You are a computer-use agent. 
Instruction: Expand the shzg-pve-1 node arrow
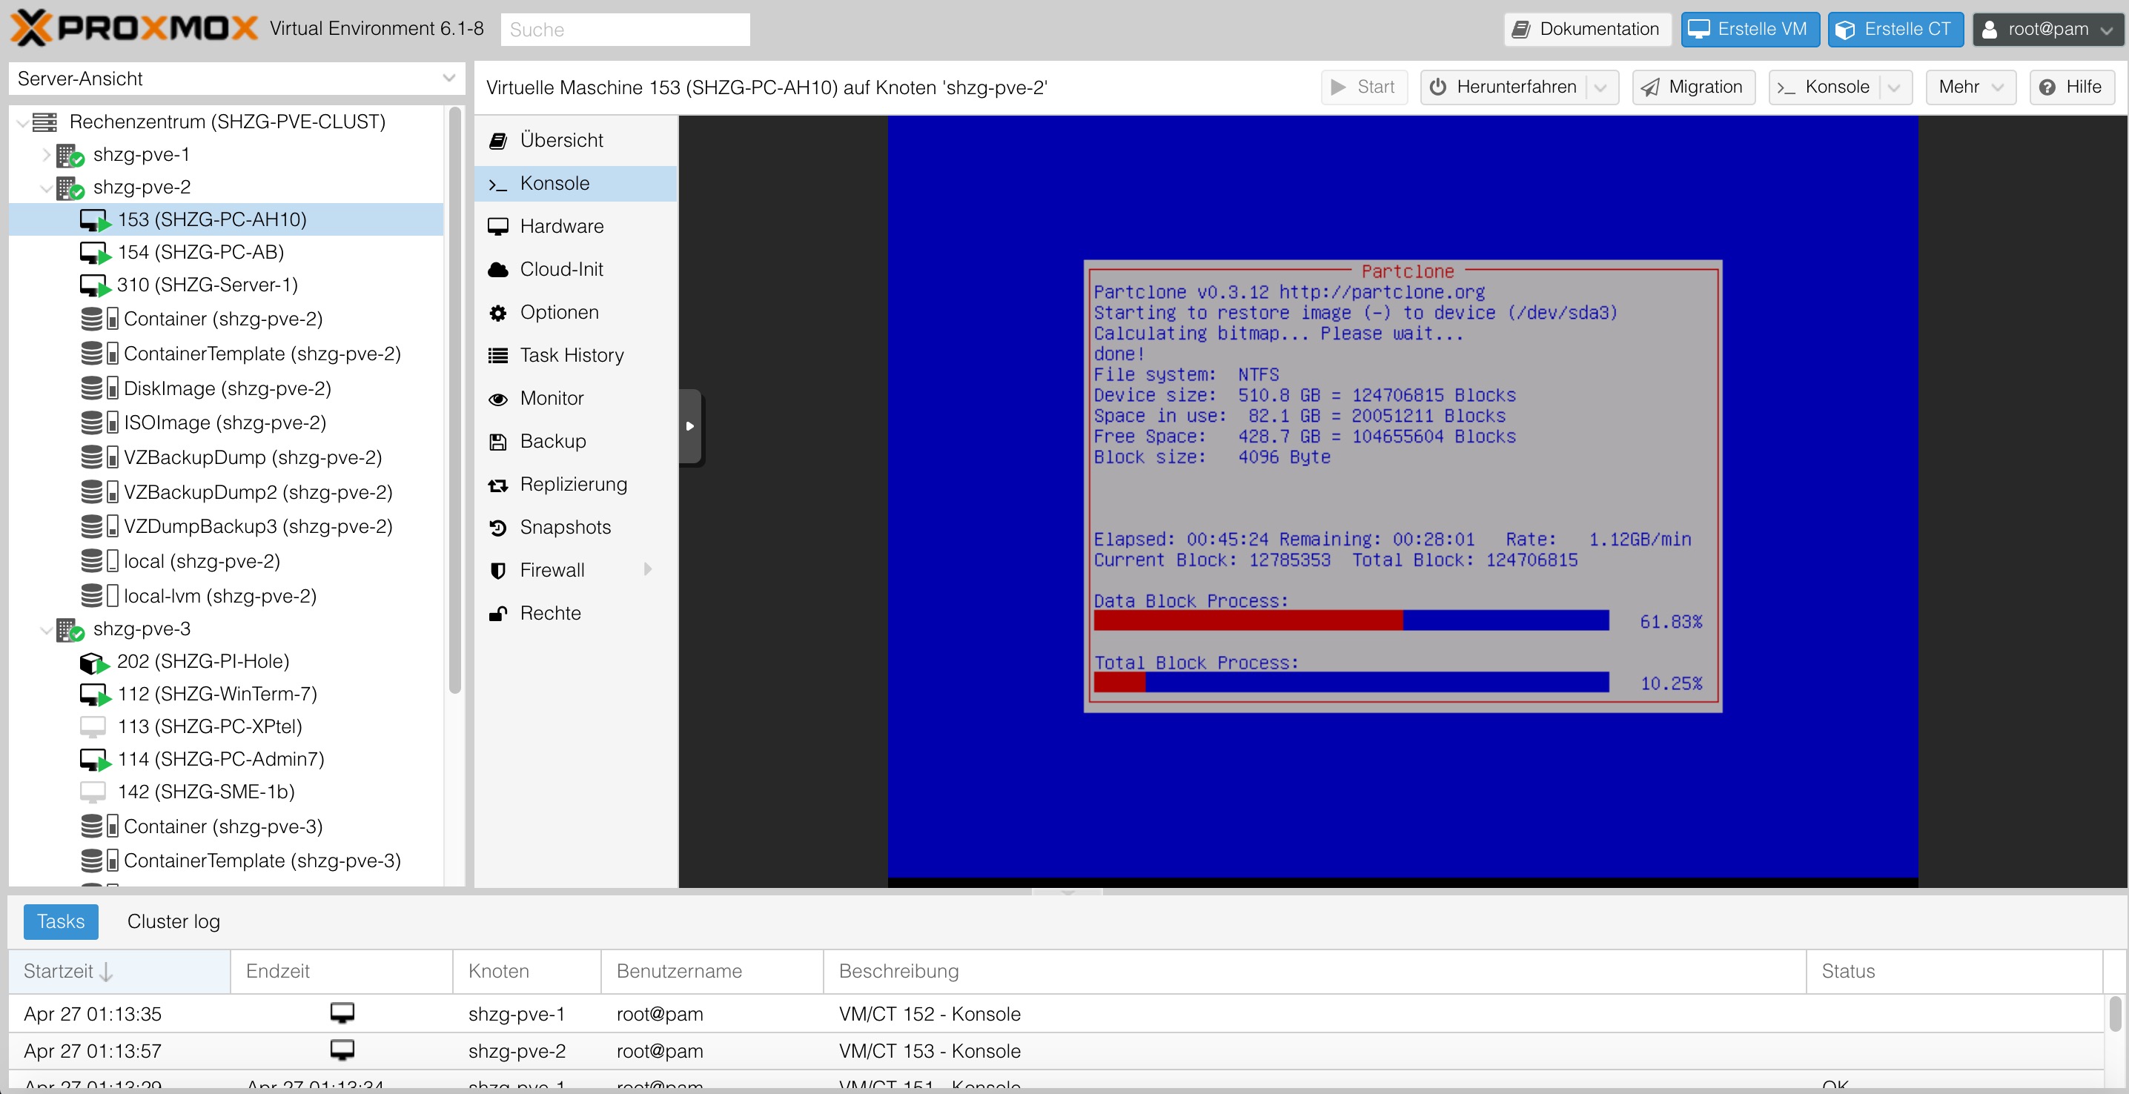pyautogui.click(x=46, y=154)
